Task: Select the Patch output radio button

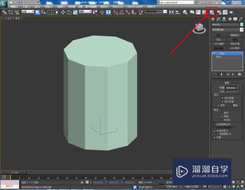Action: [x=221, y=112]
